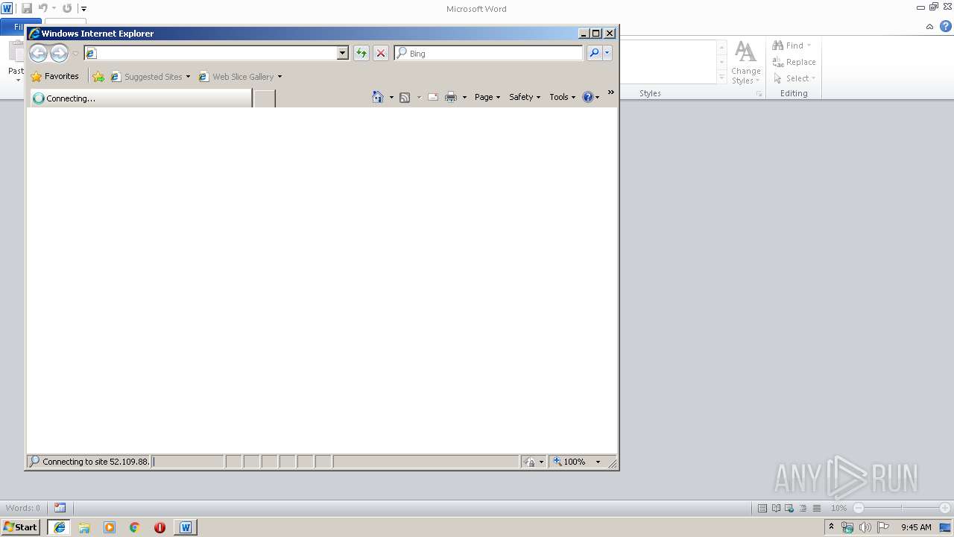Click the Protected Mode security zone icon

click(x=529, y=462)
